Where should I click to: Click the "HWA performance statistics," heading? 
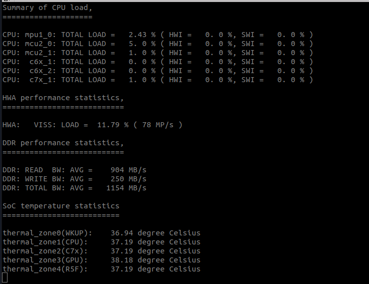click(63, 98)
